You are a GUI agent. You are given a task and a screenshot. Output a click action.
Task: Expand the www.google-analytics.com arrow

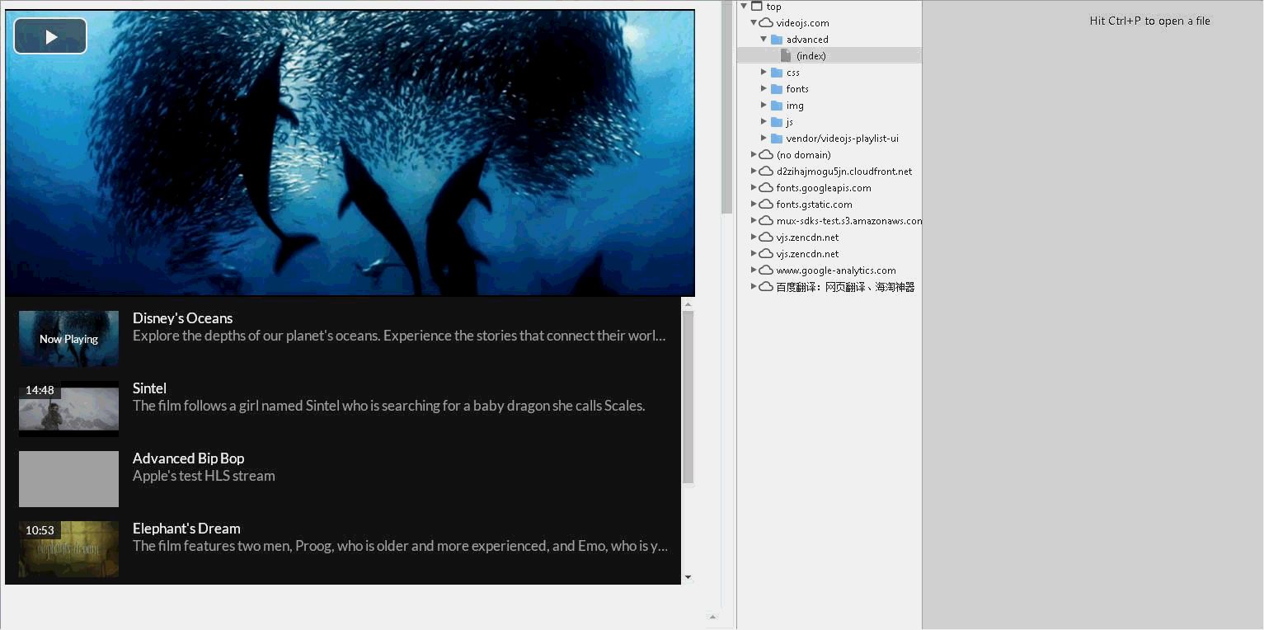click(x=754, y=270)
